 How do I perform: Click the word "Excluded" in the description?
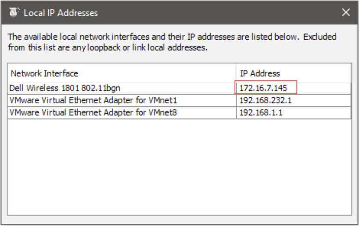coord(320,36)
